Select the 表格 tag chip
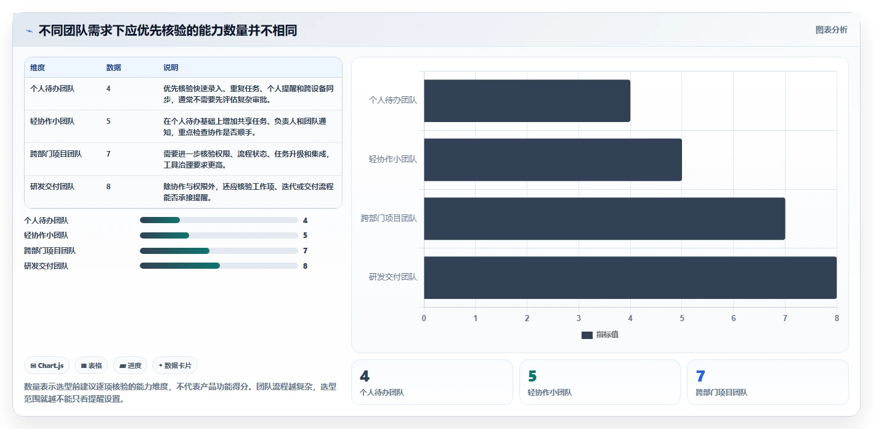This screenshot has height=429, width=873. pos(91,366)
